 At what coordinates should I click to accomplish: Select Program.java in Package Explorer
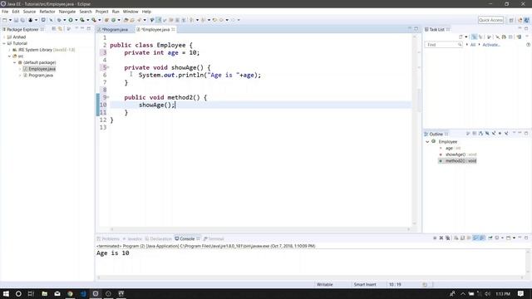point(38,76)
